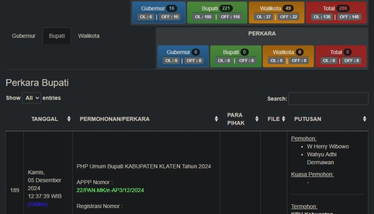Open APPP number 22/PAN.MK/e-AP3/12/2024 link
Viewport: 374px width, 214px height.
pos(110,190)
